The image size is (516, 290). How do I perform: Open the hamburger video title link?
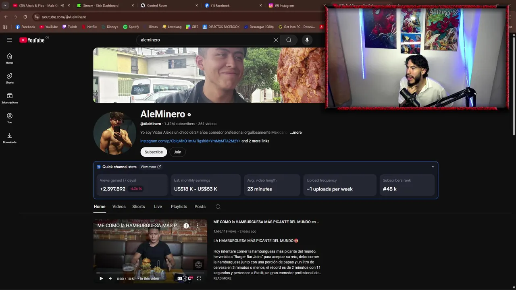[x=266, y=222]
